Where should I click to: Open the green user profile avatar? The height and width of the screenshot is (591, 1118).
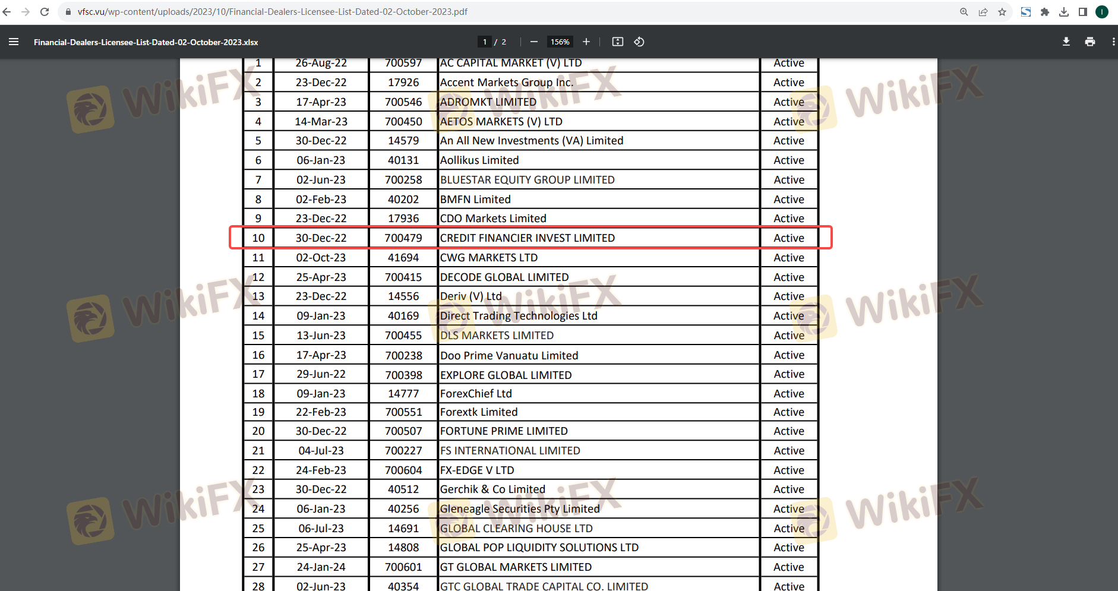pos(1102,12)
